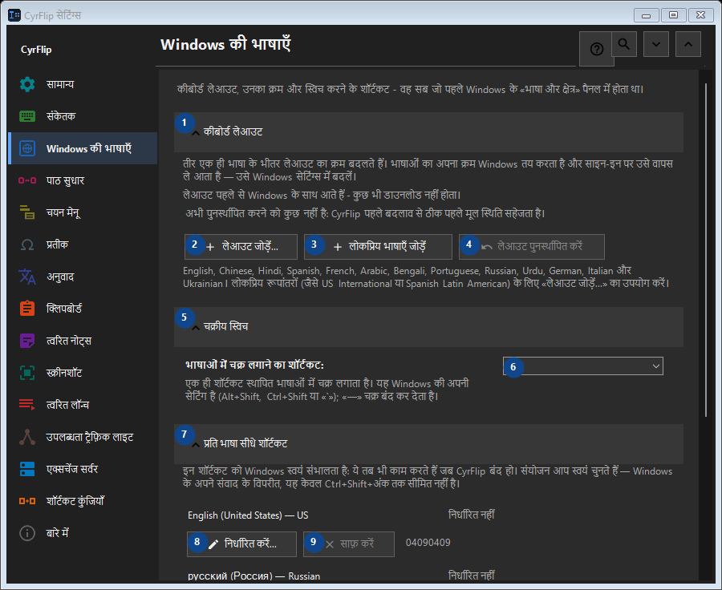722x590 pixels.
Task: Click the omega प्रतीक icon
Action: pos(27,244)
